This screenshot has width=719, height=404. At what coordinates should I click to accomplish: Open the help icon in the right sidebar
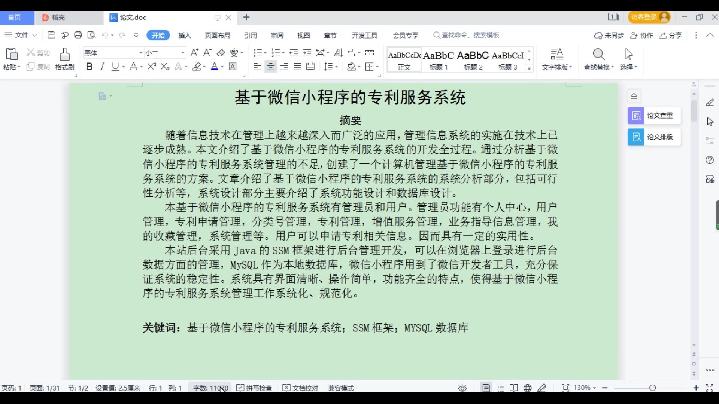tap(710, 160)
